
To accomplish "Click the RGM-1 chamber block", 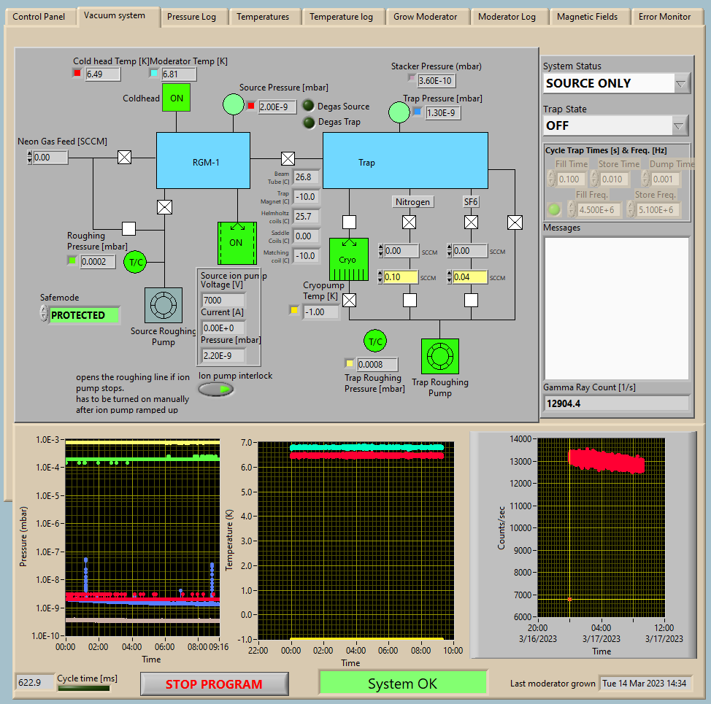I will point(203,160).
